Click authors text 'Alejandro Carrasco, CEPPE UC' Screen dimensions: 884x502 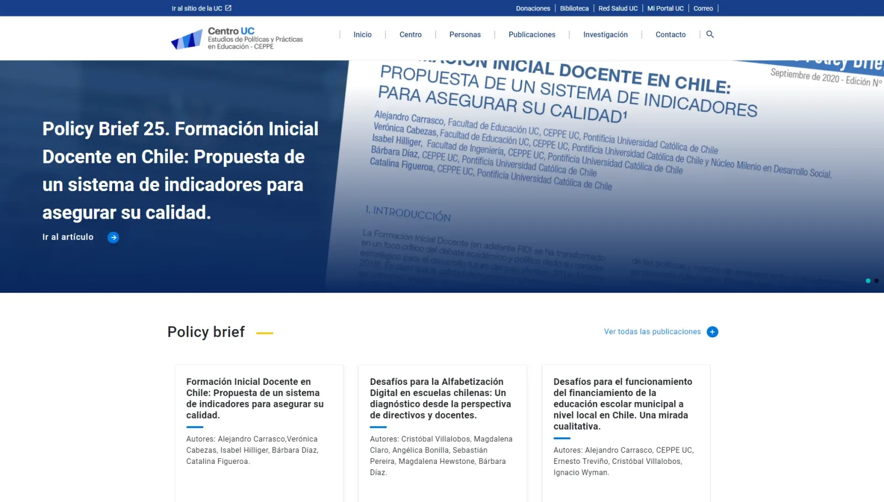(624, 461)
